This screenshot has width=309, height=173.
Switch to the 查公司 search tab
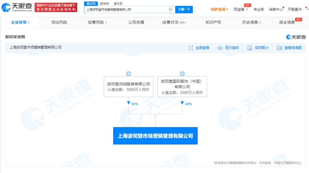[91, 3]
